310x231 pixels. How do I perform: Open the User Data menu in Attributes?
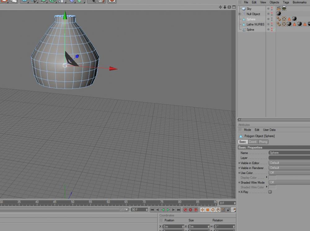pyautogui.click(x=269, y=130)
